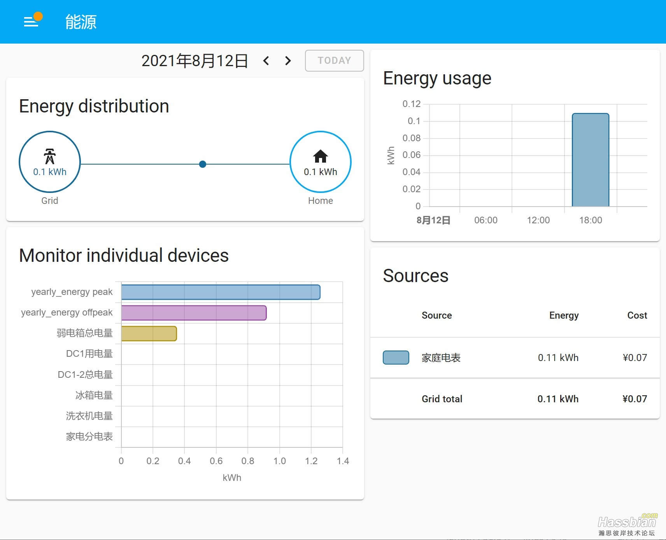
Task: Click the DC1-2总电量 device label
Action: [x=85, y=375]
